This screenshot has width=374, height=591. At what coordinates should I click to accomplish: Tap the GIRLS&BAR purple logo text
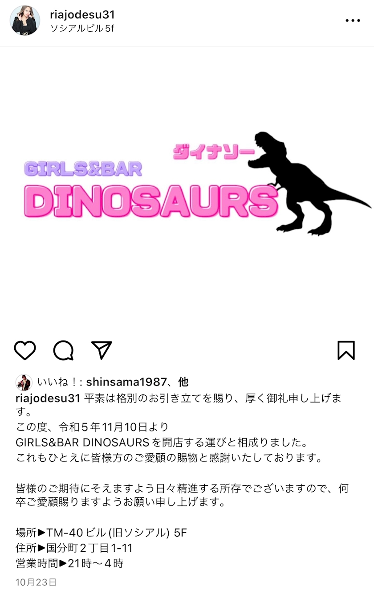83,168
